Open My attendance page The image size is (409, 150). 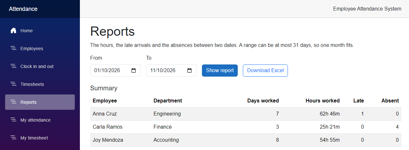click(x=40, y=120)
